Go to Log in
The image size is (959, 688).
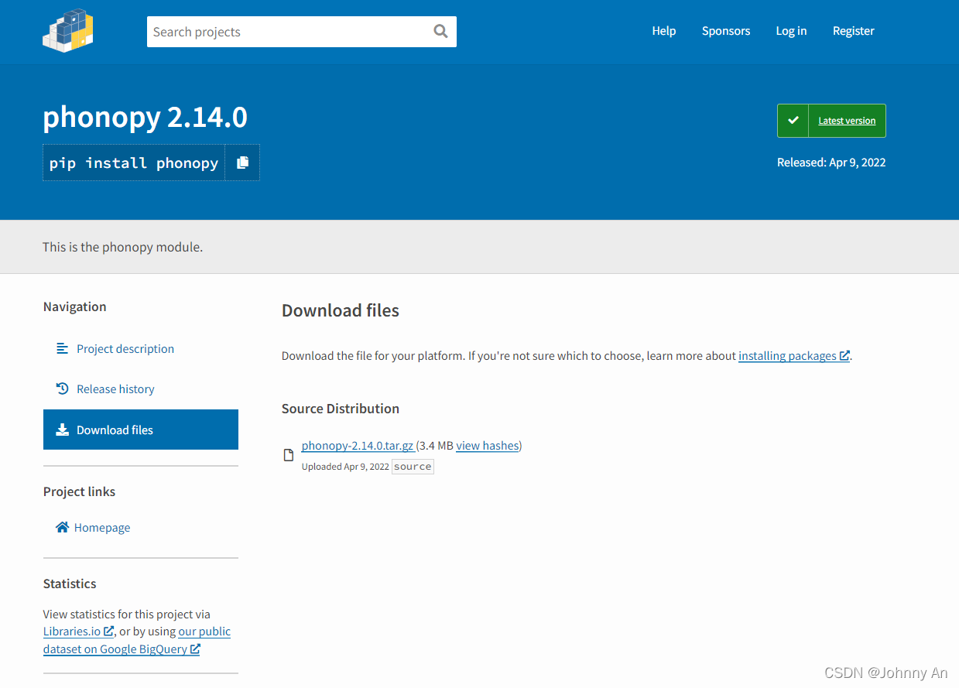[x=791, y=31]
